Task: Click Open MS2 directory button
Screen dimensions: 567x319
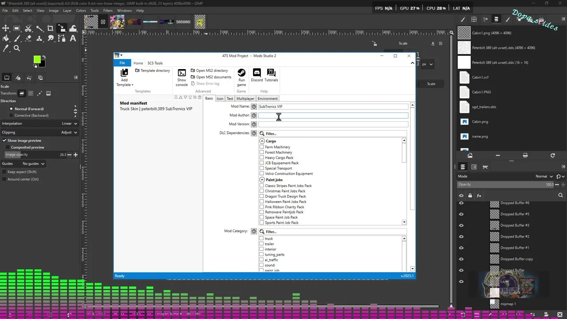Action: coord(209,70)
